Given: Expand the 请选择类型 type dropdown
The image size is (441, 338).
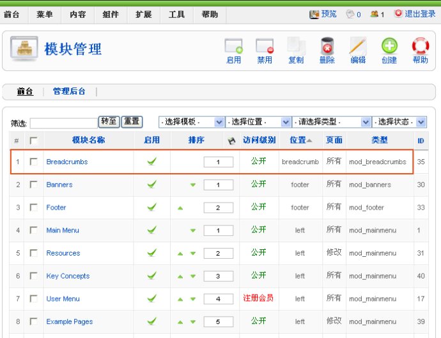Looking at the screenshot, I should coord(331,122).
